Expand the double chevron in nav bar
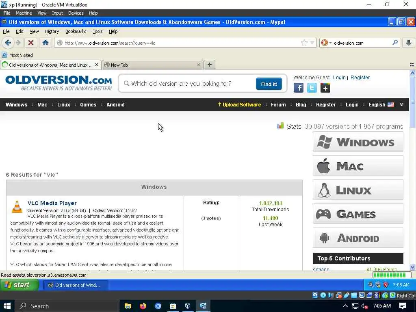Viewport: 416px width, 312px height. coord(401,104)
